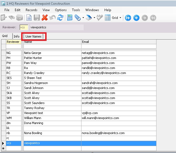
Task: Go to previous record button
Action: [x=136, y=18]
